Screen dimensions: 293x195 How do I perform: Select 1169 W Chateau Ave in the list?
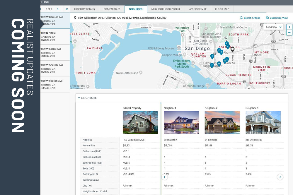55,68
